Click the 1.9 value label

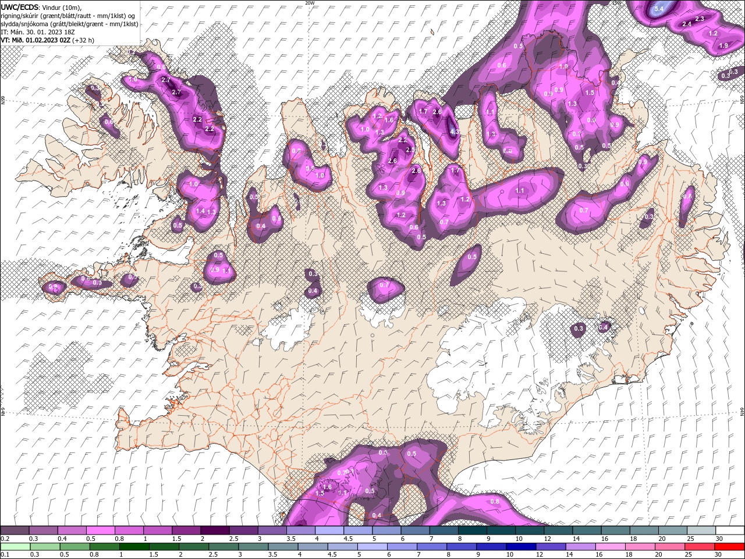[x=723, y=45]
